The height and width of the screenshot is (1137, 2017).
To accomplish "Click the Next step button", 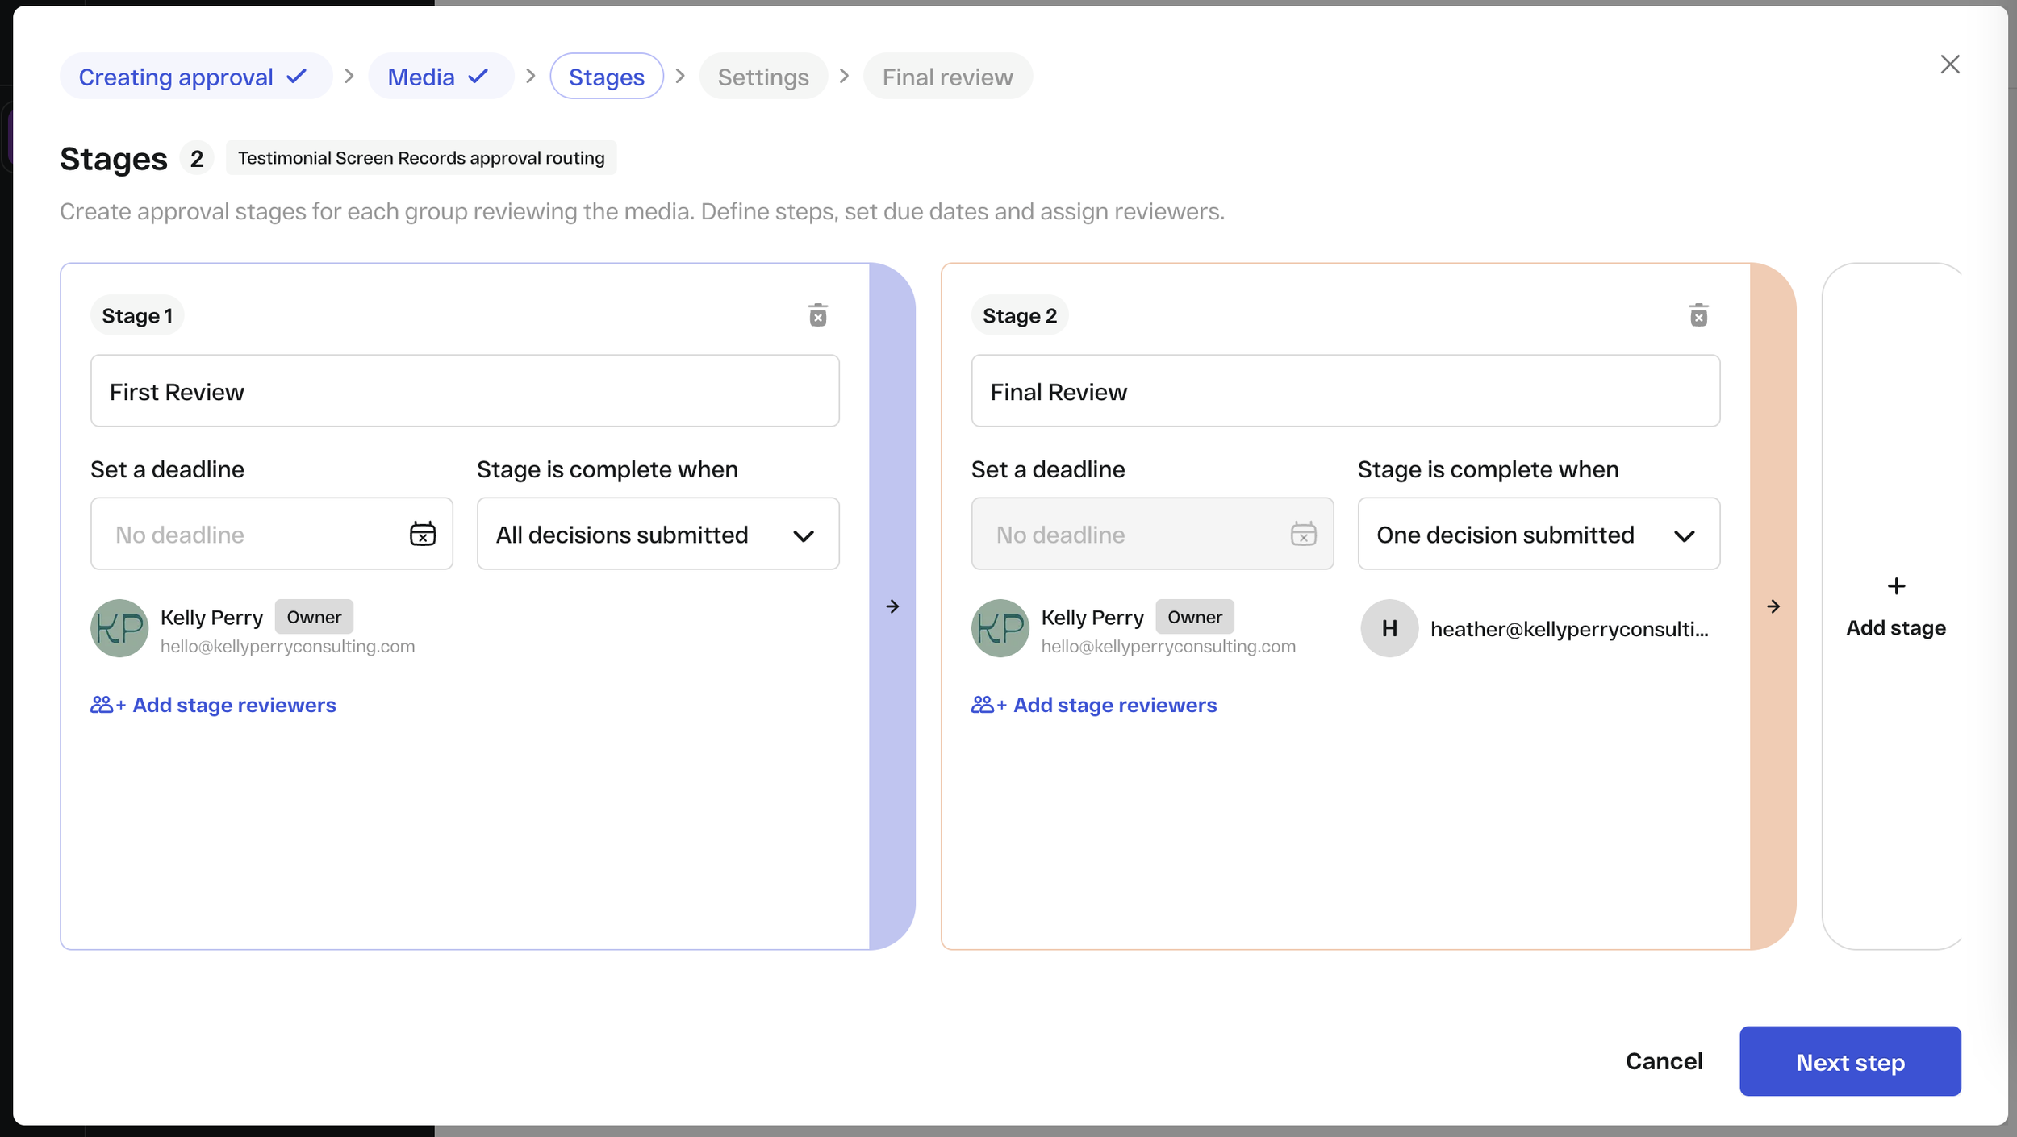I will click(x=1849, y=1061).
